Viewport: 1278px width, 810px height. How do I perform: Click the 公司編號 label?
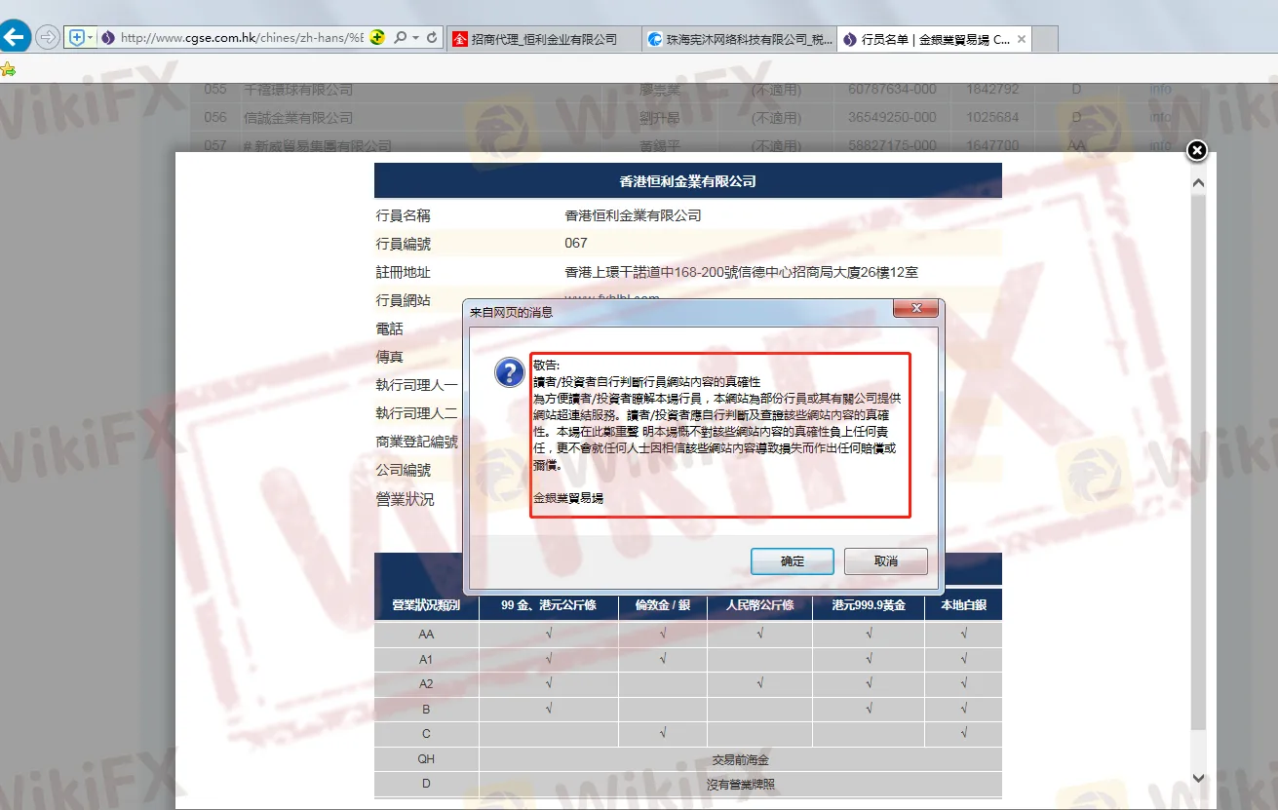click(404, 470)
